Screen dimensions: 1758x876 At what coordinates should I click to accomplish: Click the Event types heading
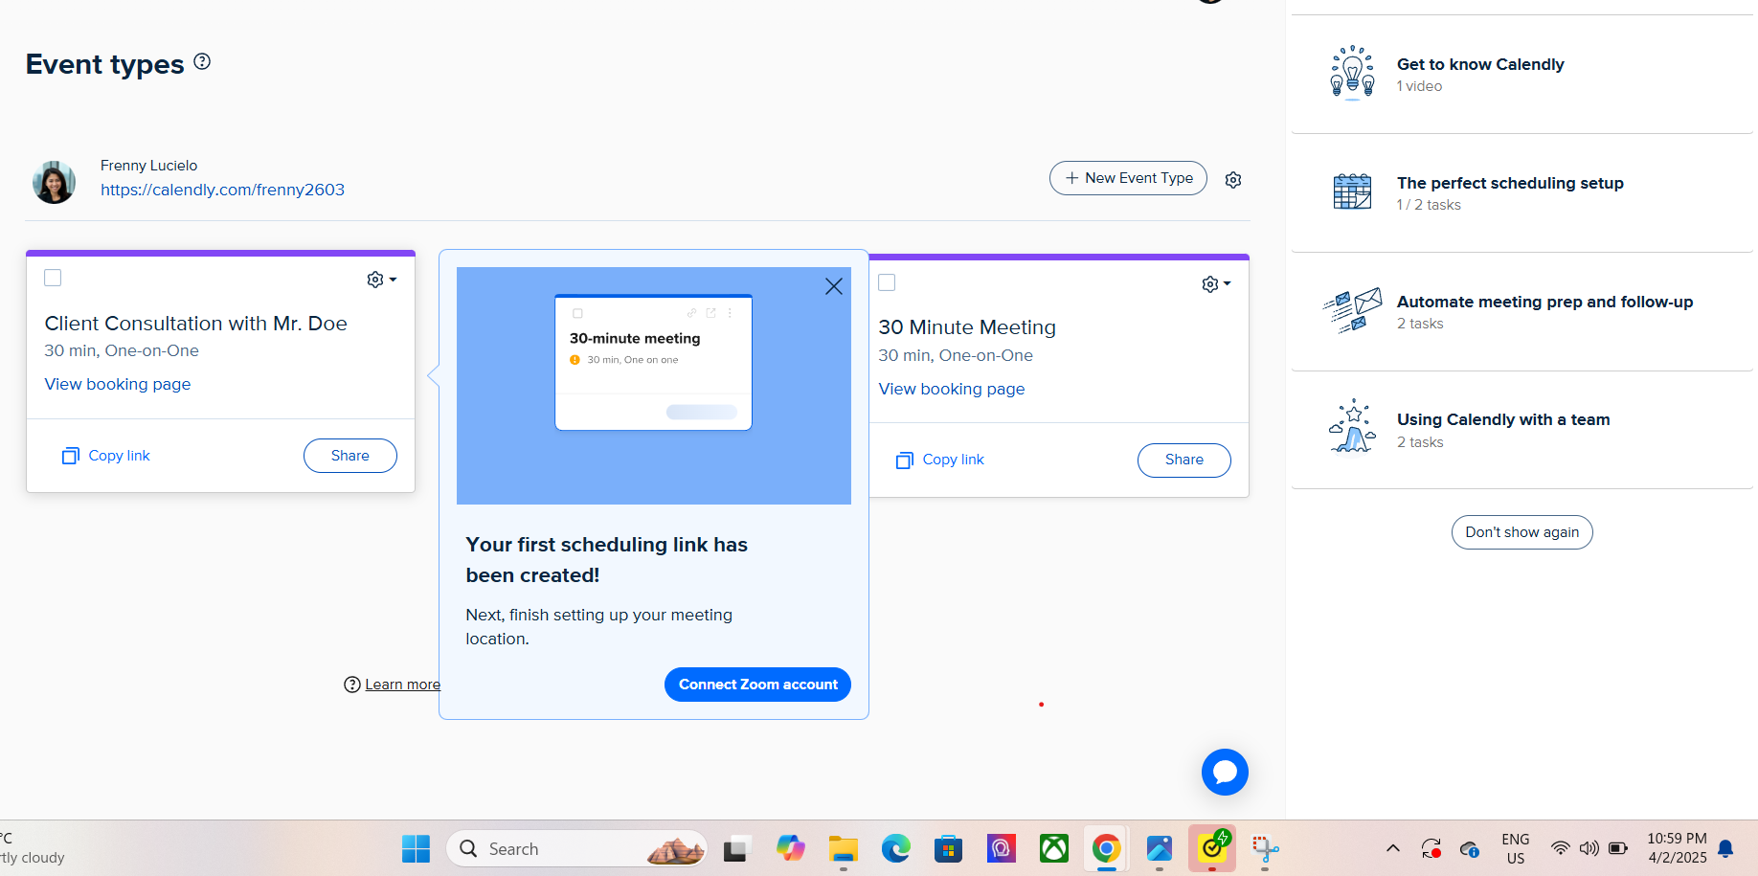pyautogui.click(x=104, y=64)
